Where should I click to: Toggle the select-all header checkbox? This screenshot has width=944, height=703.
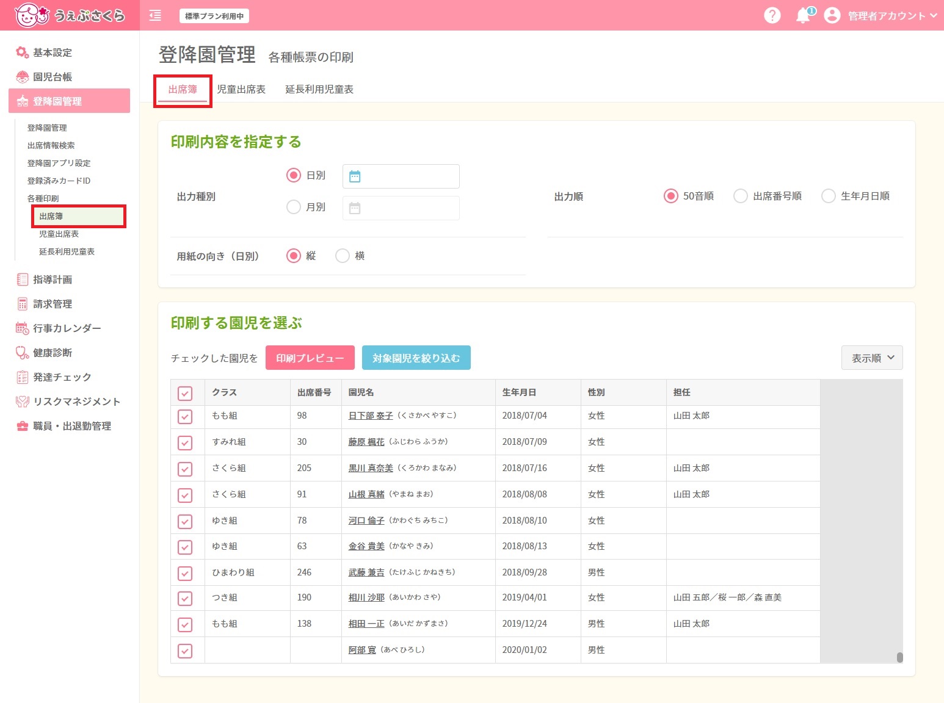click(185, 393)
